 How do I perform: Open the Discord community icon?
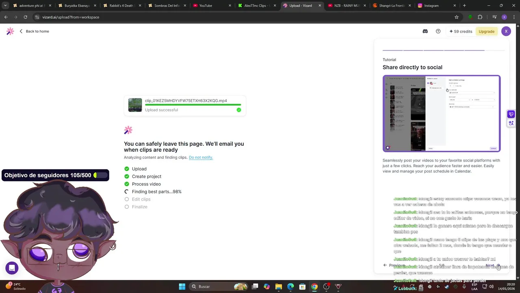(x=425, y=31)
